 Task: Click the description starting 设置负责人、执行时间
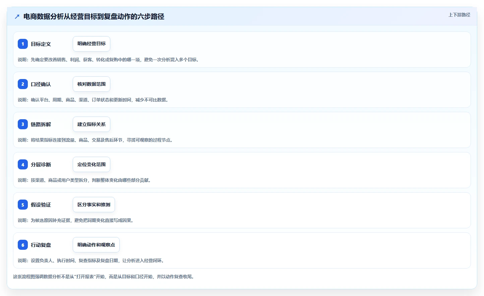point(92,261)
